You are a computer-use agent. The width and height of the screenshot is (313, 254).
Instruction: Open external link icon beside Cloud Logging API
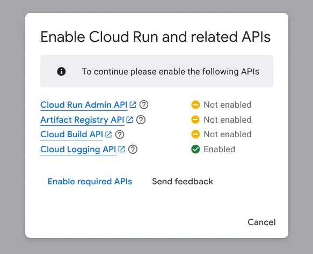click(x=121, y=149)
